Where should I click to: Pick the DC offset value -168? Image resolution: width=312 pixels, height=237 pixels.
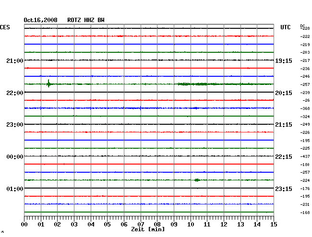305,213
